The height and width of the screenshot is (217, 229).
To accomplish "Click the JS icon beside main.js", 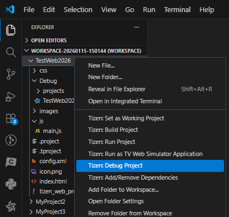I will coord(37,131).
